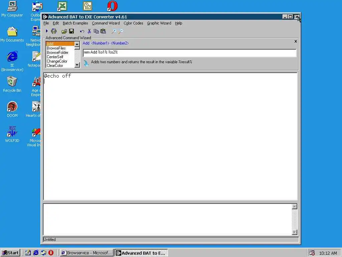Undo the last edit with arrow icon
The width and height of the screenshot is (342, 257).
pyautogui.click(x=82, y=31)
